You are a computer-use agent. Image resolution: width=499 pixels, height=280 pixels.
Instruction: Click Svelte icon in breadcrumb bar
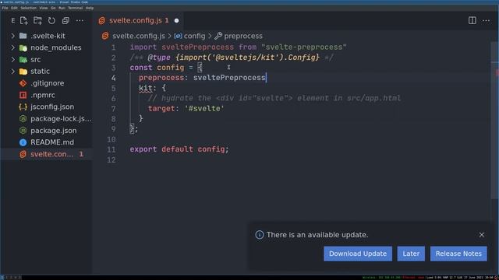tap(105, 36)
